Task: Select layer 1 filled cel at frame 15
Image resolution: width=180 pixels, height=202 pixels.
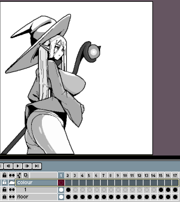Action: pyautogui.click(x=161, y=190)
